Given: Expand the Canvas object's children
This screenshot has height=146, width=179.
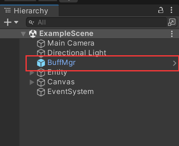Looking at the screenshot, I should 32,82.
